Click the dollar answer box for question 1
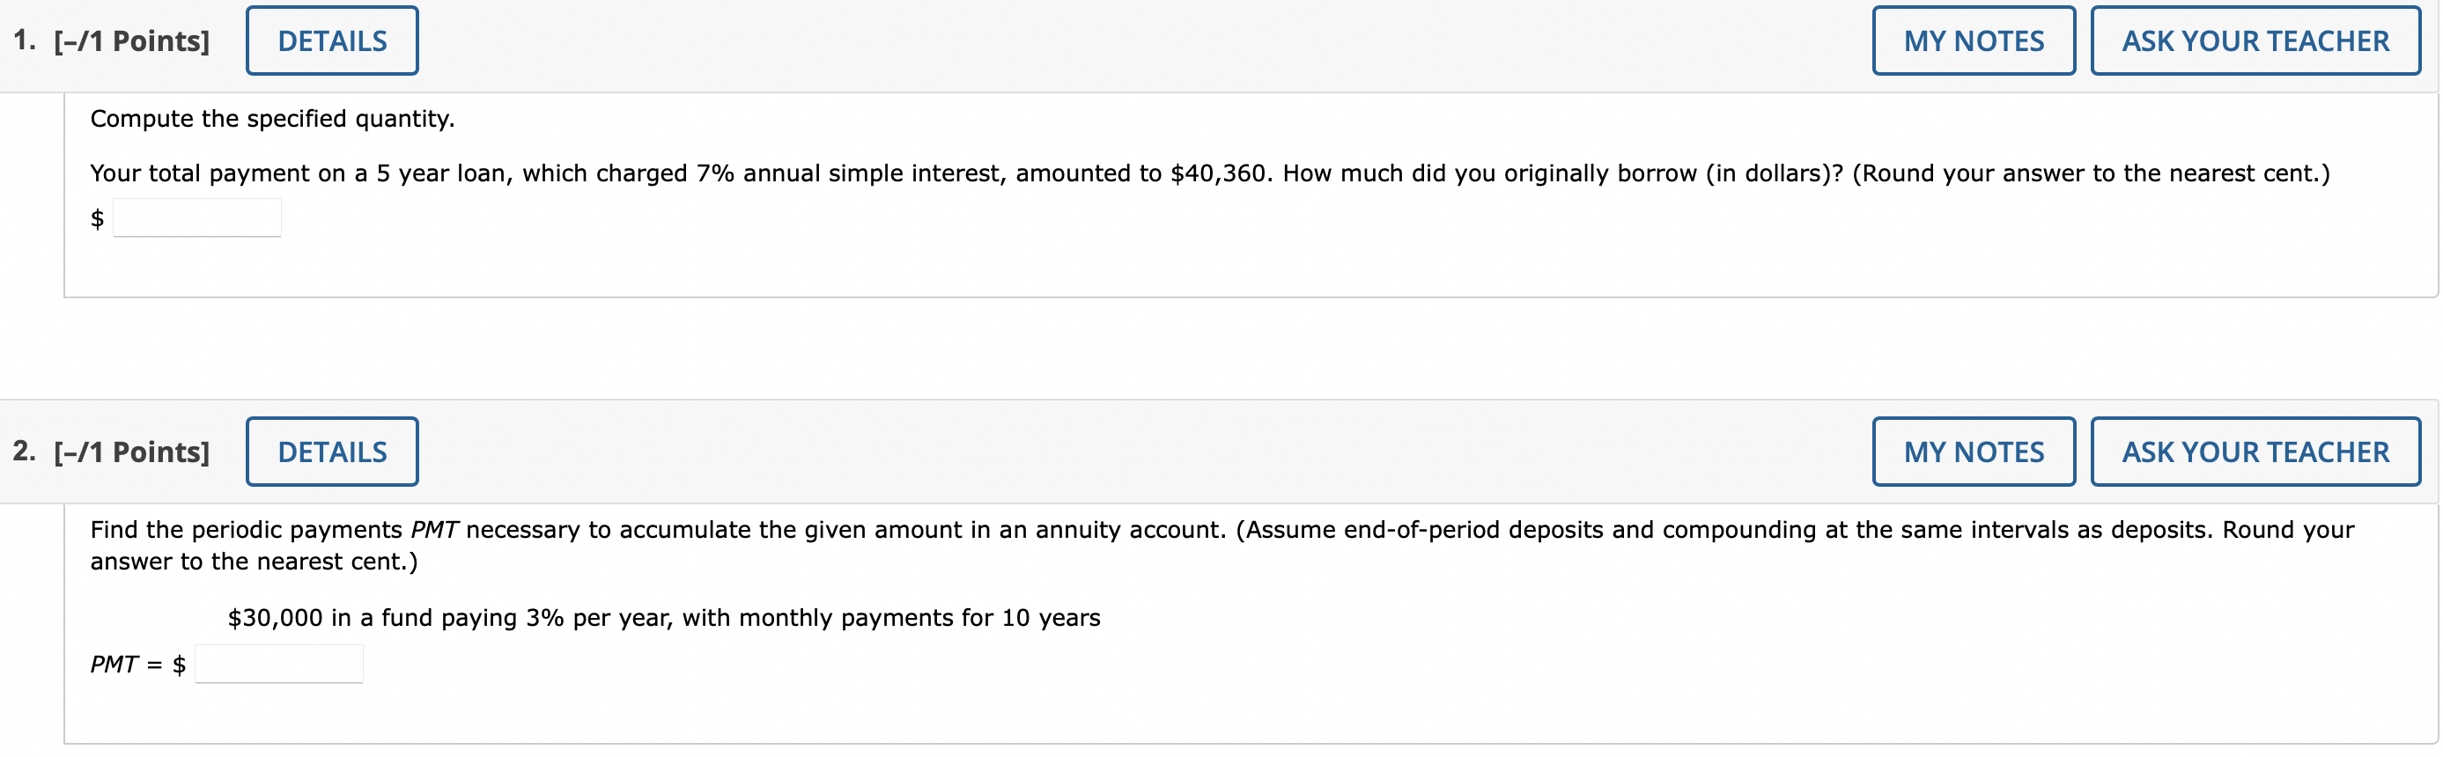This screenshot has height=757, width=2443. pos(196,217)
